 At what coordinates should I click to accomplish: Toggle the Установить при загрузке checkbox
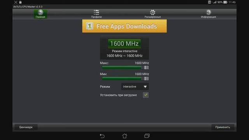pos(146,95)
